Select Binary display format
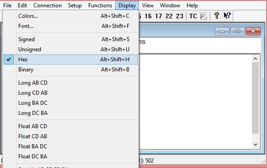267x168 pixels. 70,70
